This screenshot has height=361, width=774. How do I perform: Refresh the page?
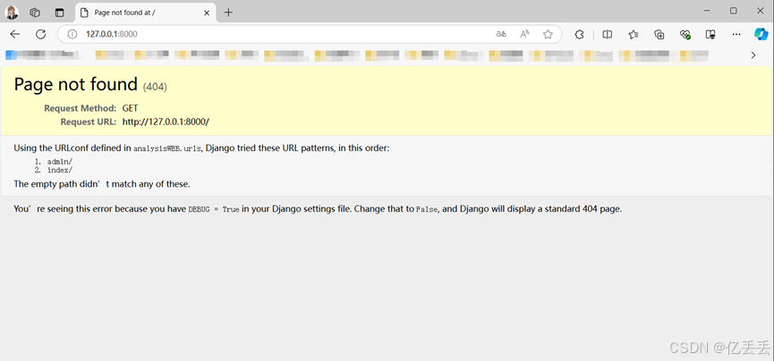point(41,34)
